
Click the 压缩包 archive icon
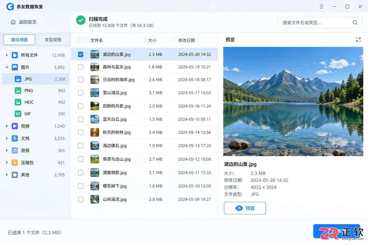(x=15, y=163)
